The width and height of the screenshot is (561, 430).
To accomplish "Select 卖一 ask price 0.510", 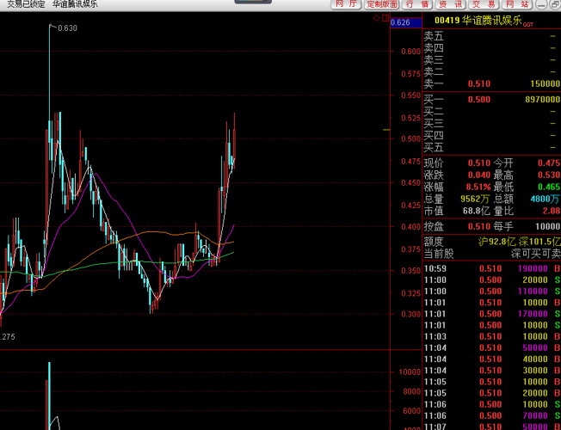I will 479,83.
